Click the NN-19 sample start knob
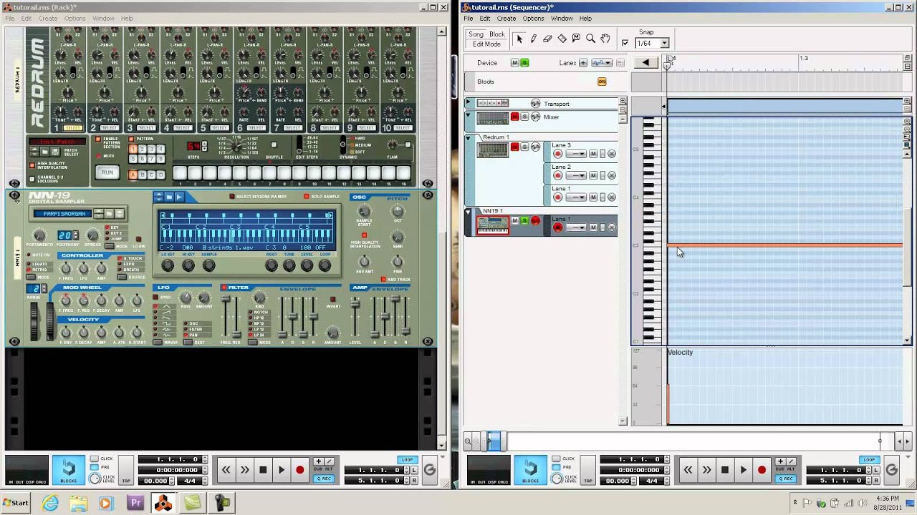 pyautogui.click(x=364, y=212)
